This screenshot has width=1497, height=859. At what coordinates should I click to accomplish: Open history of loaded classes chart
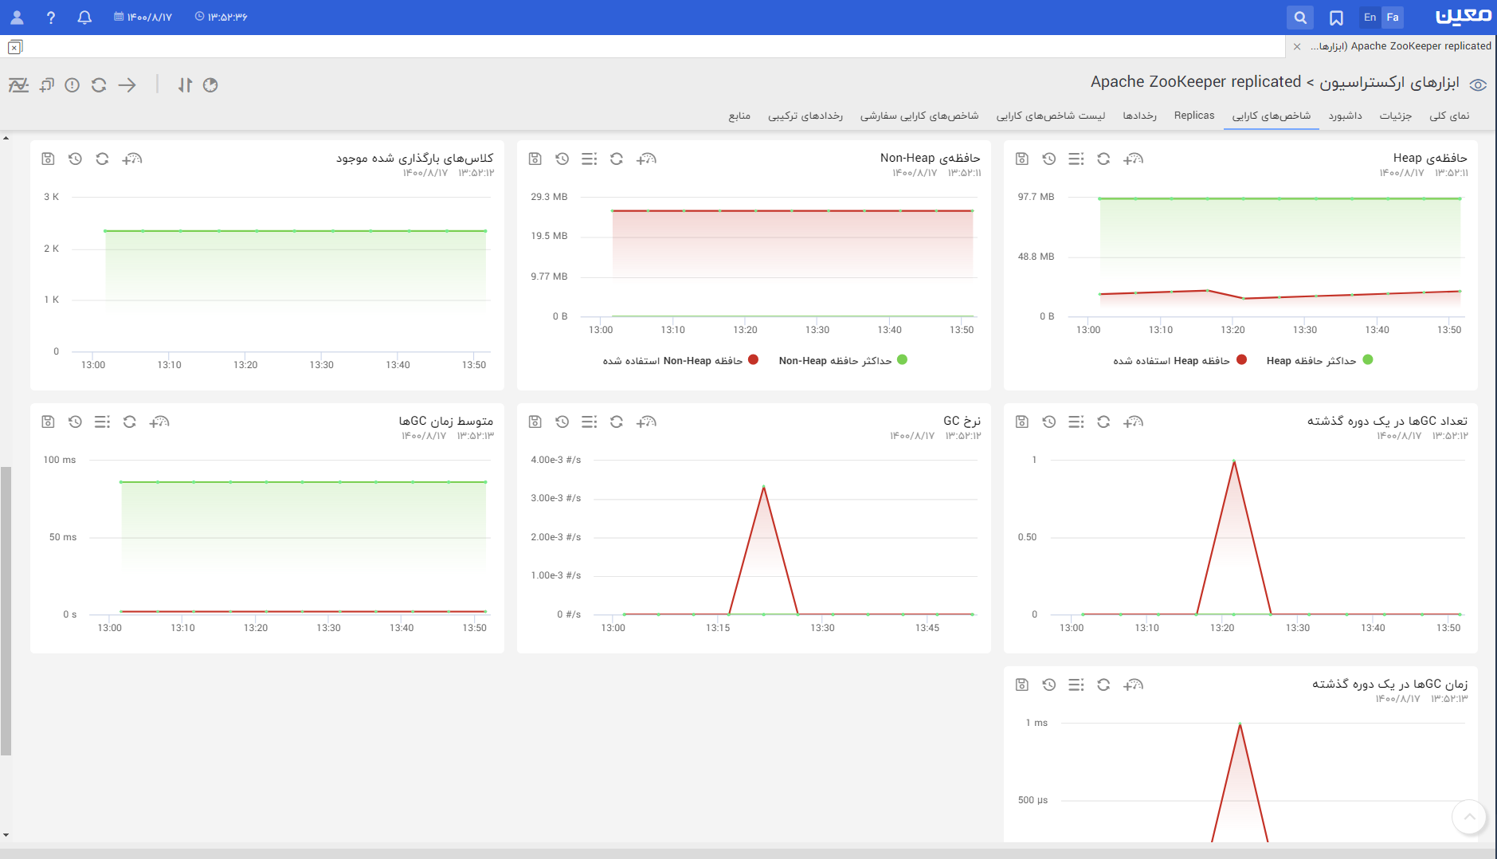[75, 159]
